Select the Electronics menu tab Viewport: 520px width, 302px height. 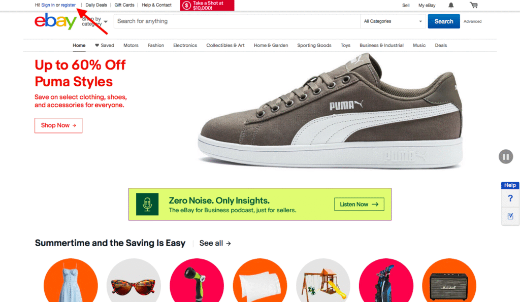[185, 45]
